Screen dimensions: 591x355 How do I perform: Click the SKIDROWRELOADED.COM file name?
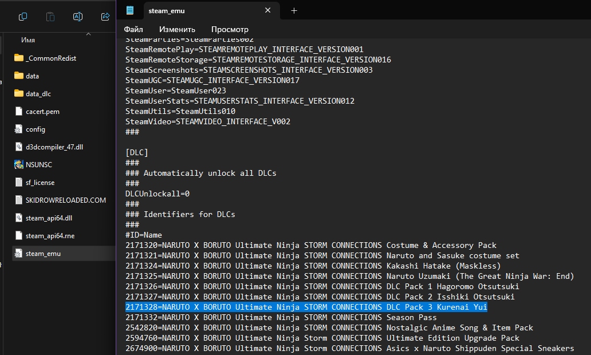point(66,200)
